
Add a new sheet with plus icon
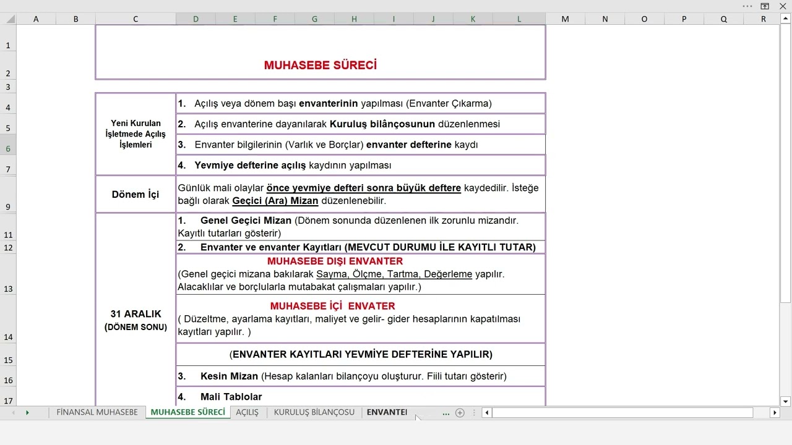click(x=460, y=413)
